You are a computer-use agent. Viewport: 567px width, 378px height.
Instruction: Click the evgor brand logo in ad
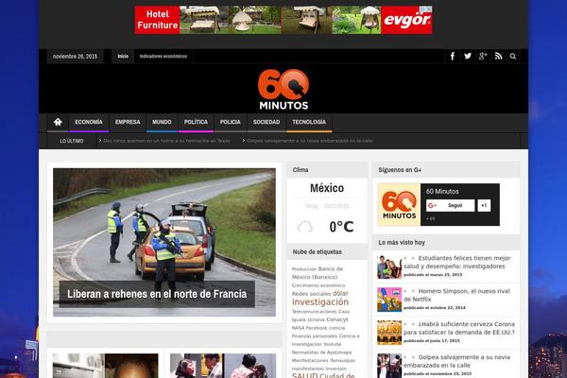(x=406, y=20)
